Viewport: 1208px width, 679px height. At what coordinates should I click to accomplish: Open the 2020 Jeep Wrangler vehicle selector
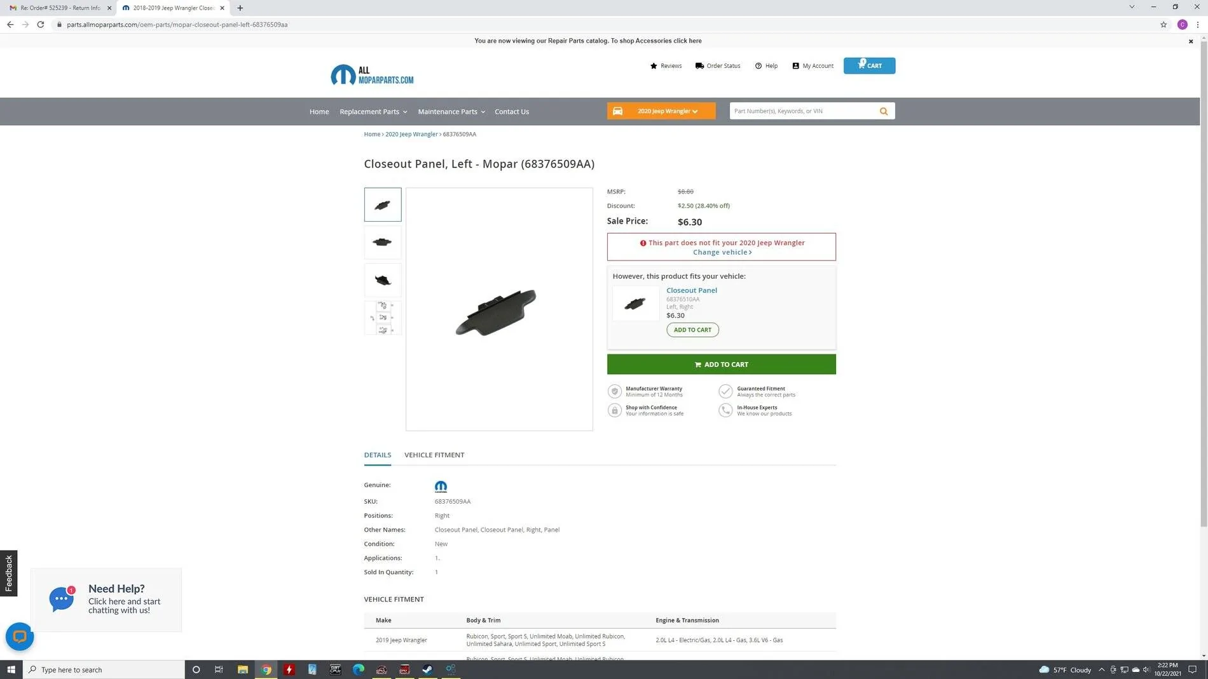pyautogui.click(x=661, y=111)
